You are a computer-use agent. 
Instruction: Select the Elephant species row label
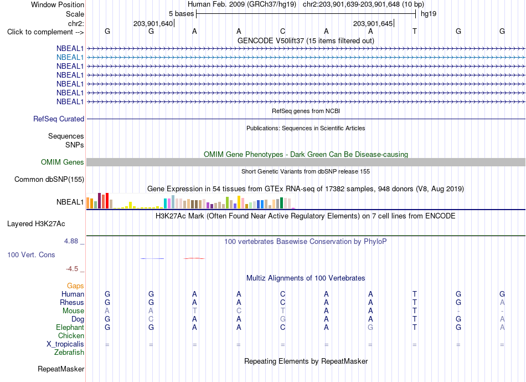point(70,328)
